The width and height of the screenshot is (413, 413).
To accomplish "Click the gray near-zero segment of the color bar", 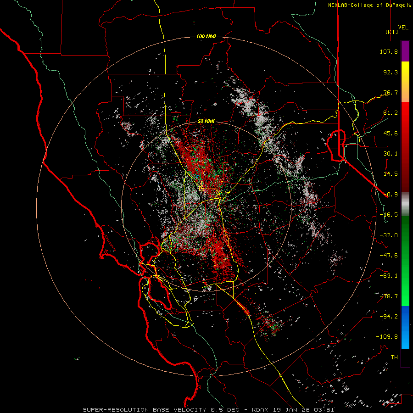I will (405, 204).
